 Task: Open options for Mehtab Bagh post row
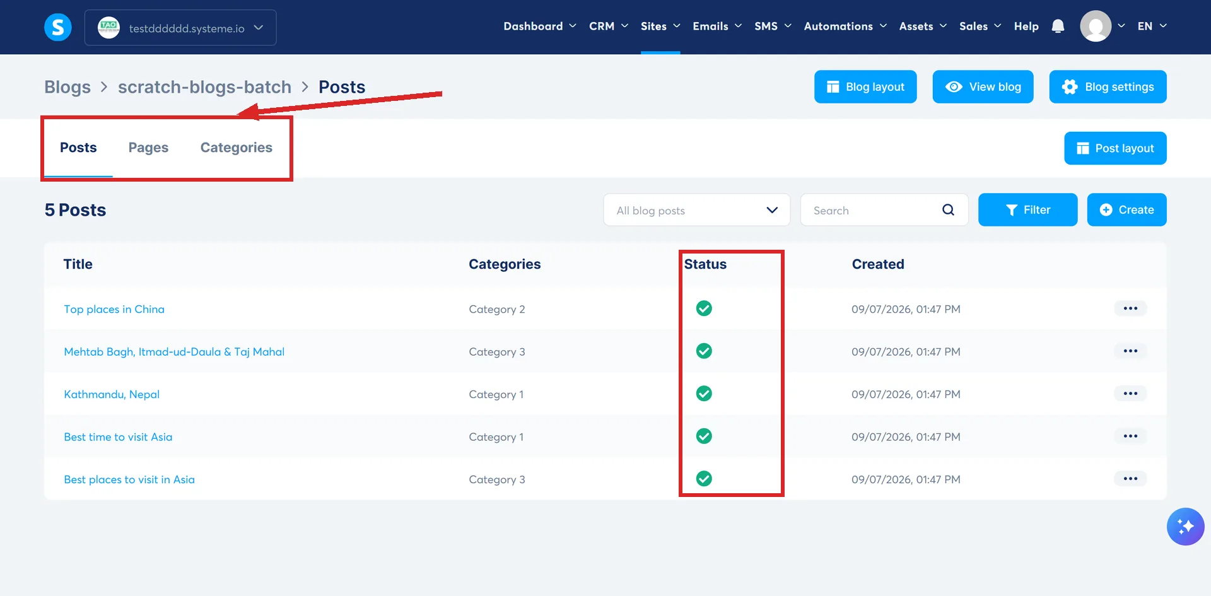(x=1130, y=351)
